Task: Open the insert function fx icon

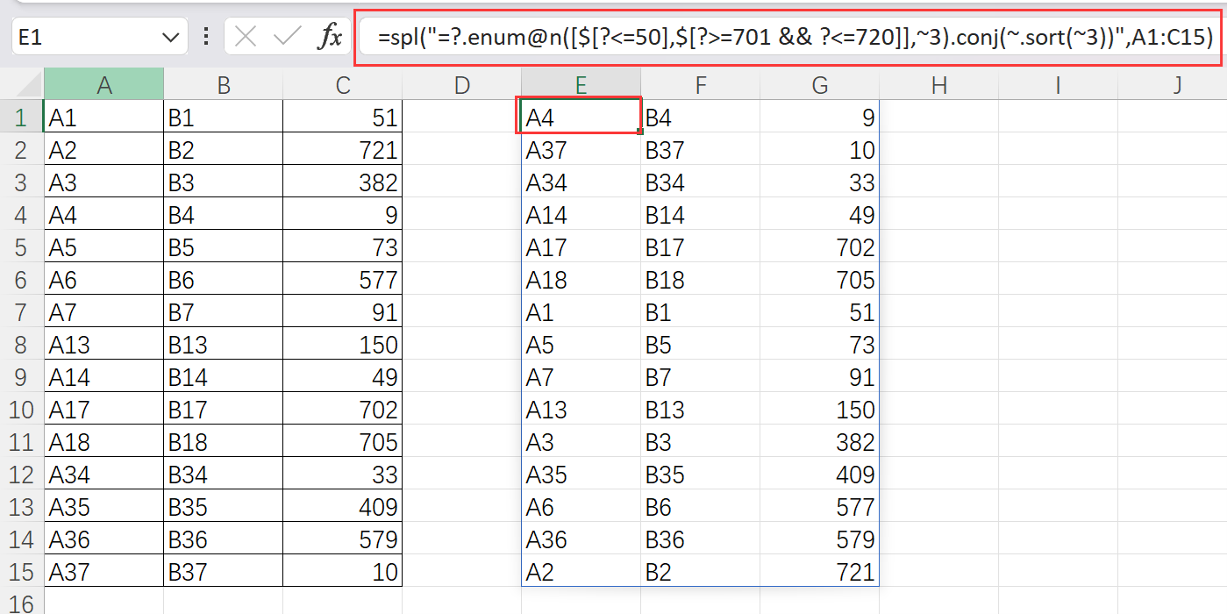Action: 330,37
